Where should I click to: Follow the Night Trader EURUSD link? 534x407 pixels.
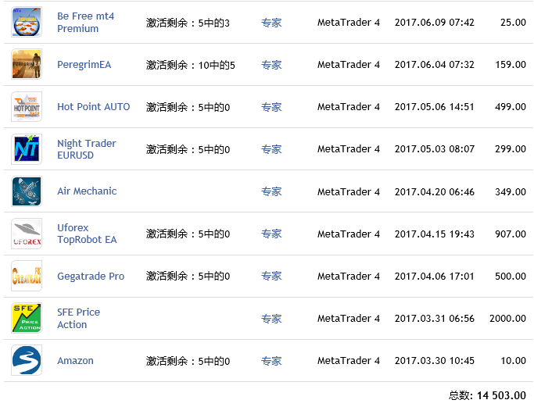click(87, 149)
